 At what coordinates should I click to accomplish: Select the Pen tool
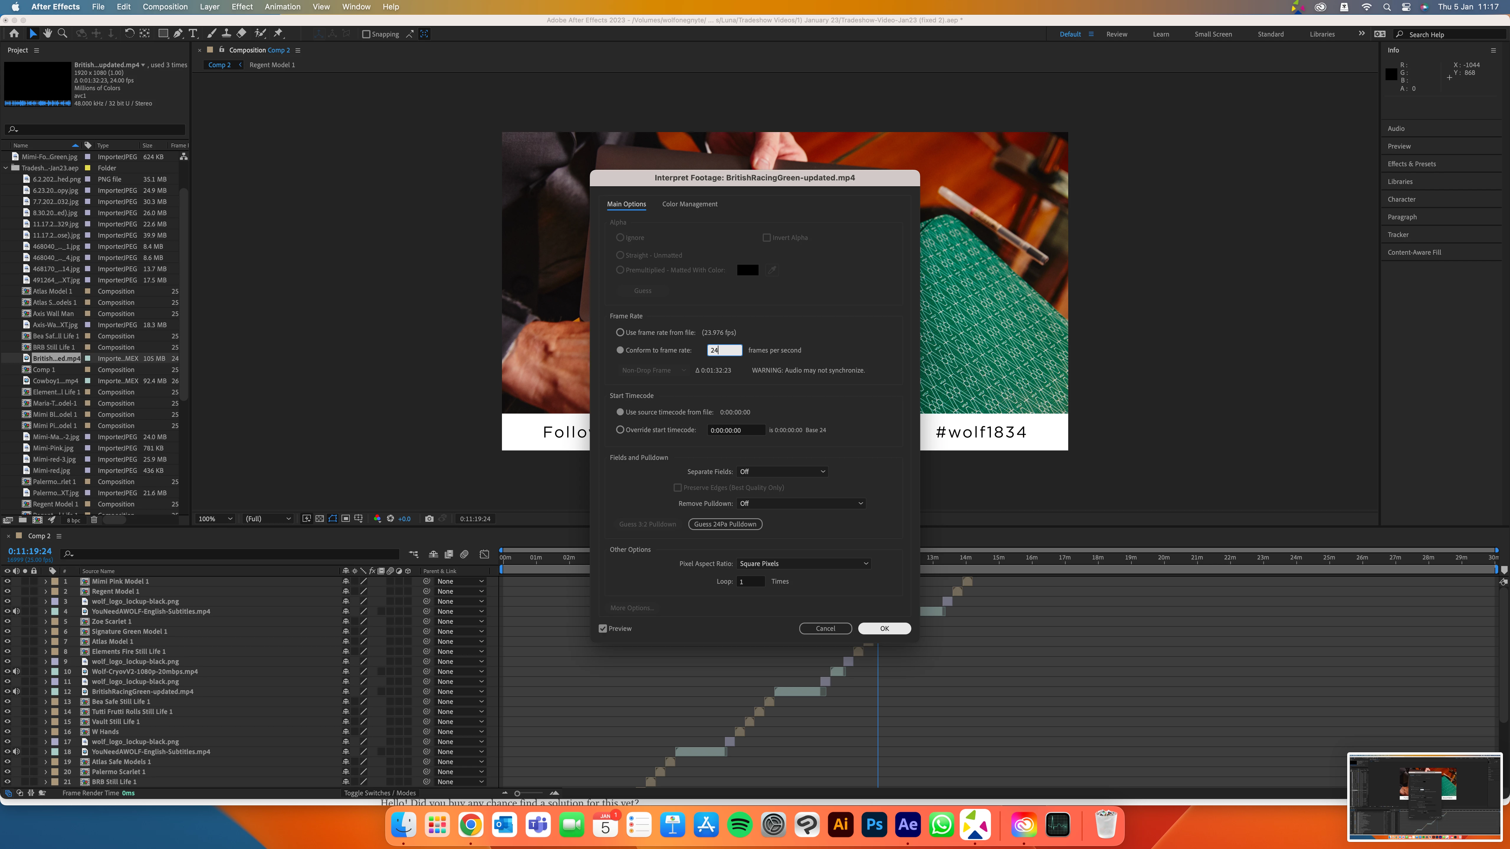point(178,33)
